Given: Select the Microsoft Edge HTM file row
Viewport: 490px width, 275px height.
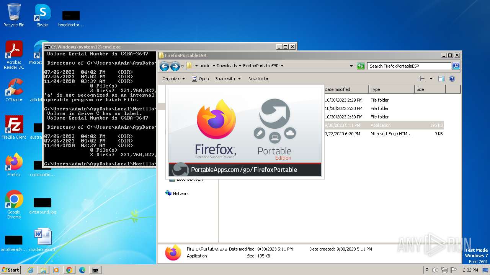Looking at the screenshot, I should click(x=384, y=134).
